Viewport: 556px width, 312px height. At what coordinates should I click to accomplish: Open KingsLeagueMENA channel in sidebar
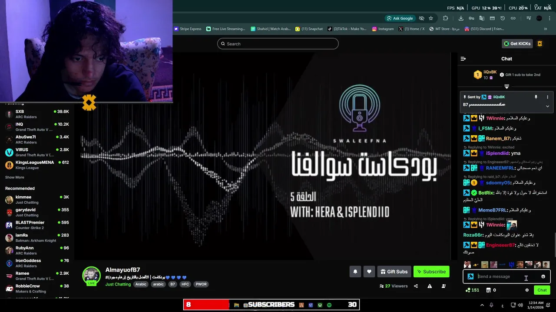click(x=37, y=165)
